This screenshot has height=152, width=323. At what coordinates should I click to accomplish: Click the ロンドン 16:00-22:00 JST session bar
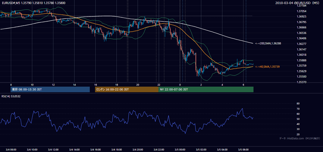point(127,89)
